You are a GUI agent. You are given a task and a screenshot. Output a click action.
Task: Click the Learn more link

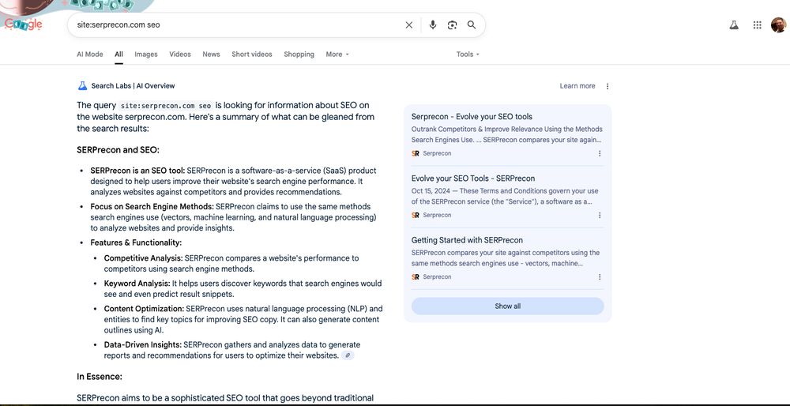[x=577, y=86]
